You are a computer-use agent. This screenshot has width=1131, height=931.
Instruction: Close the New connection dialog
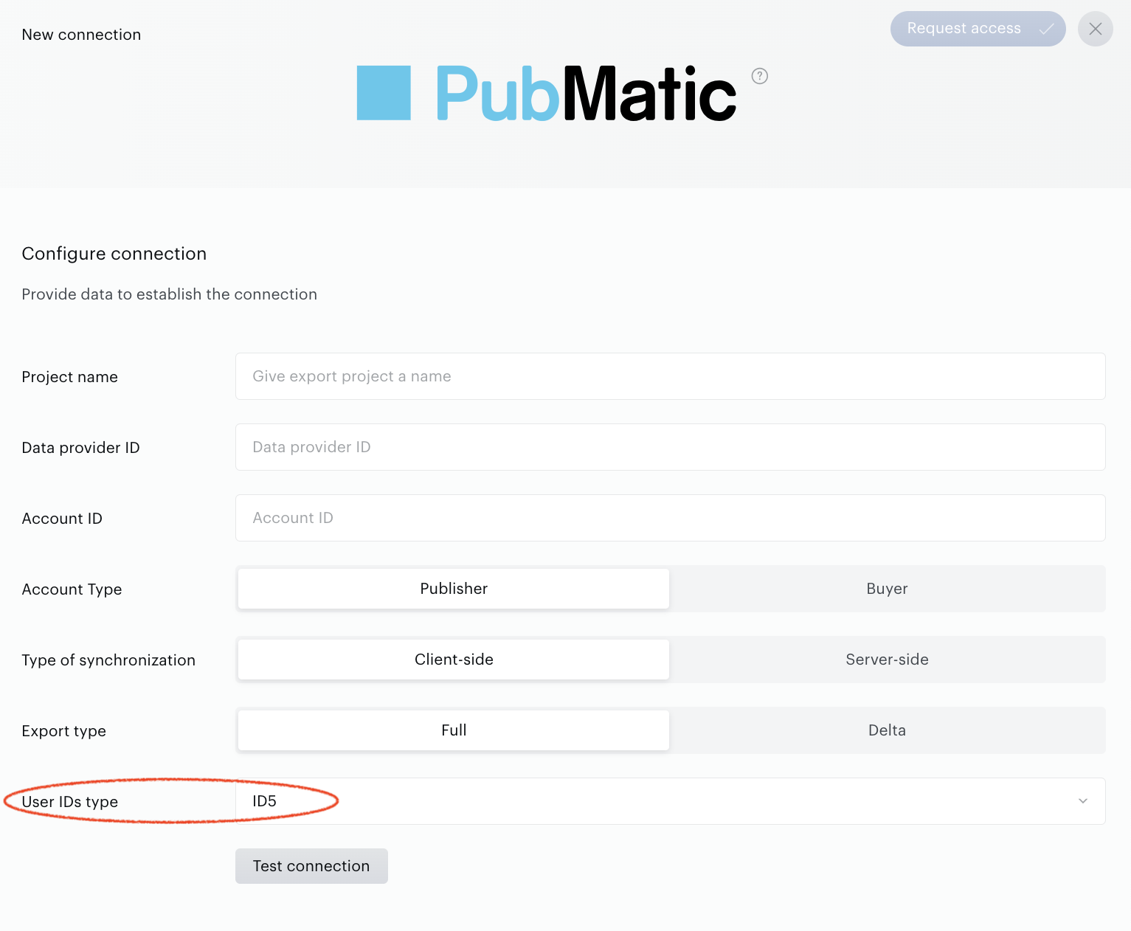(1096, 29)
